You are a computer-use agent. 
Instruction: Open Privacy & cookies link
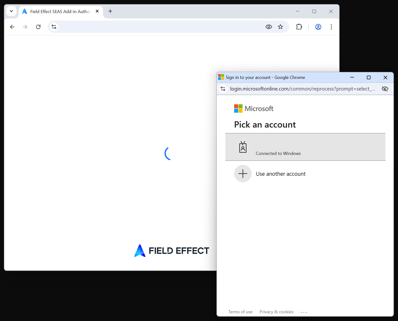click(276, 312)
